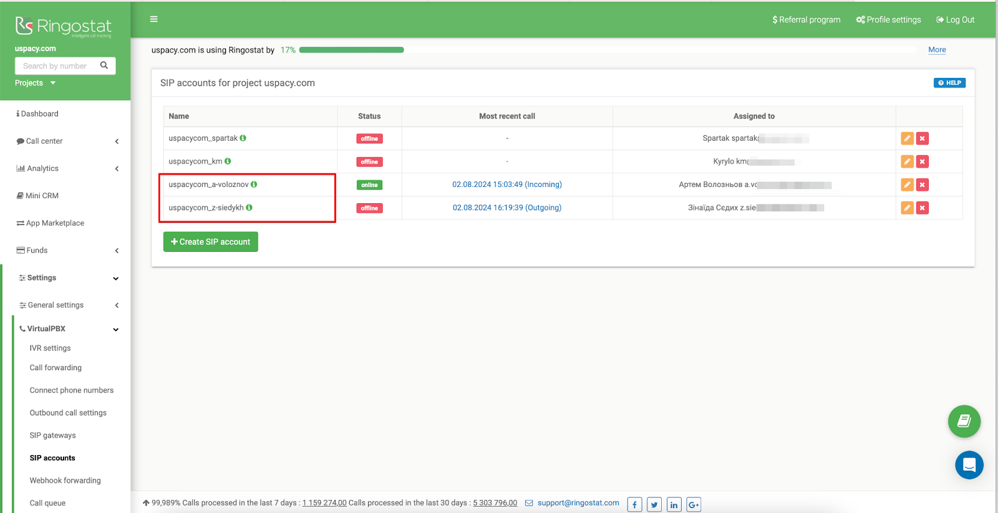Delete the uspacycom_km SIP account

click(923, 161)
